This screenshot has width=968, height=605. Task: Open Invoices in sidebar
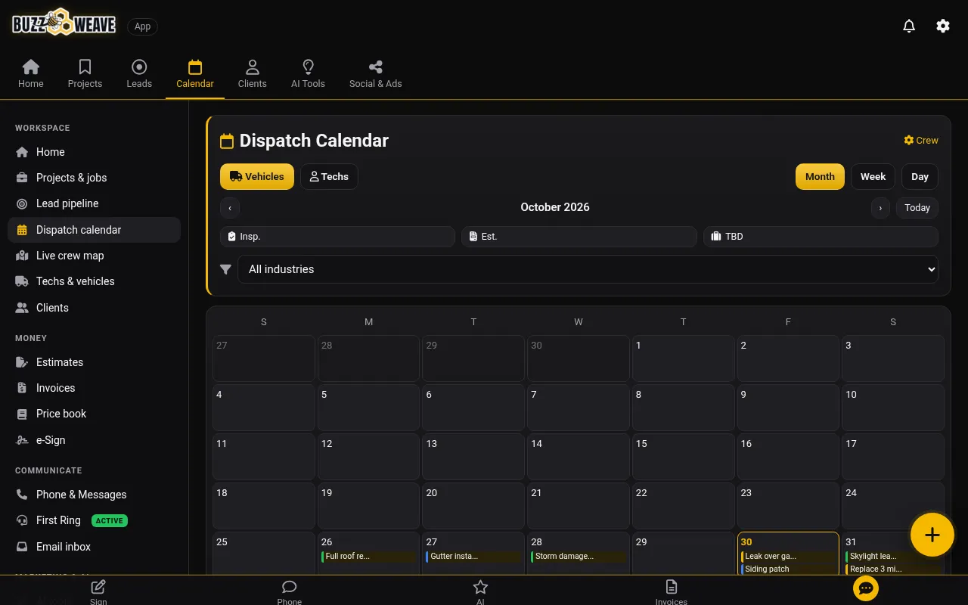pos(94,388)
